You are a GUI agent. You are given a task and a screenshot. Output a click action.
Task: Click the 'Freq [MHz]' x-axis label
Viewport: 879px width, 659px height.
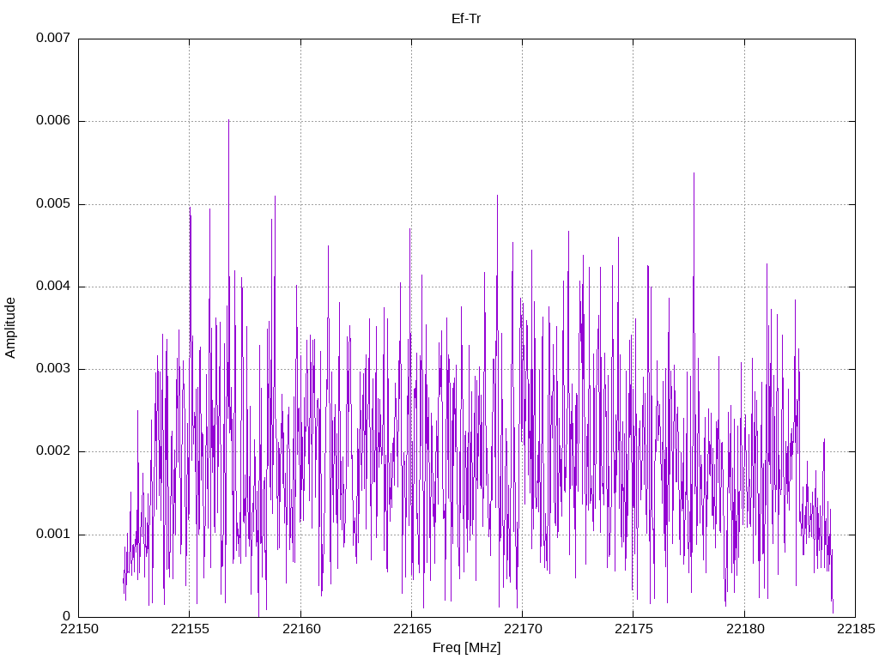click(x=466, y=648)
